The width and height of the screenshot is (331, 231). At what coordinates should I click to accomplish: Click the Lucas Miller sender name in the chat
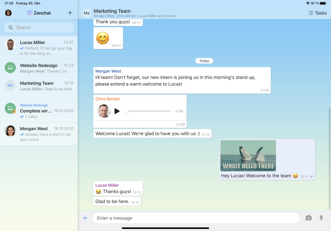(x=107, y=185)
